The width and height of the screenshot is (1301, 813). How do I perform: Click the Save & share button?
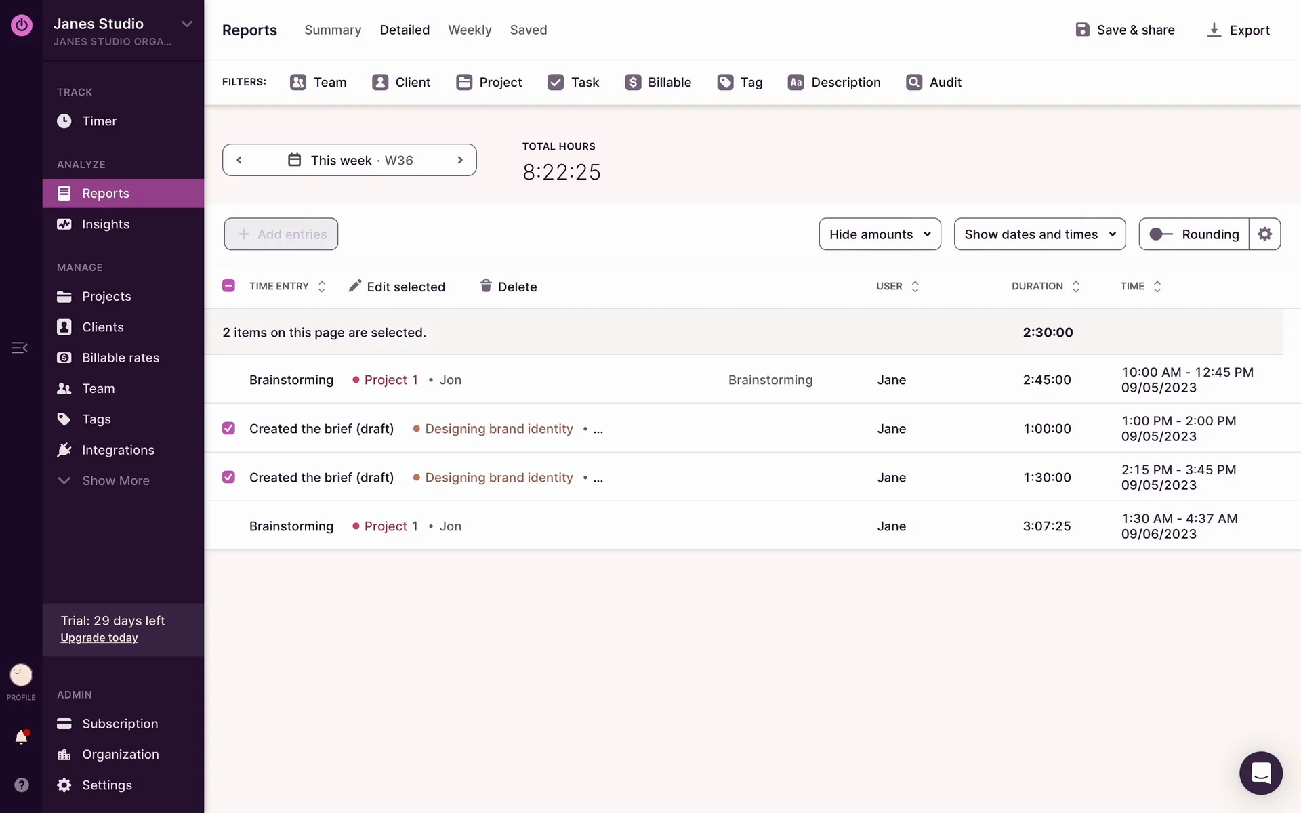coord(1125,30)
